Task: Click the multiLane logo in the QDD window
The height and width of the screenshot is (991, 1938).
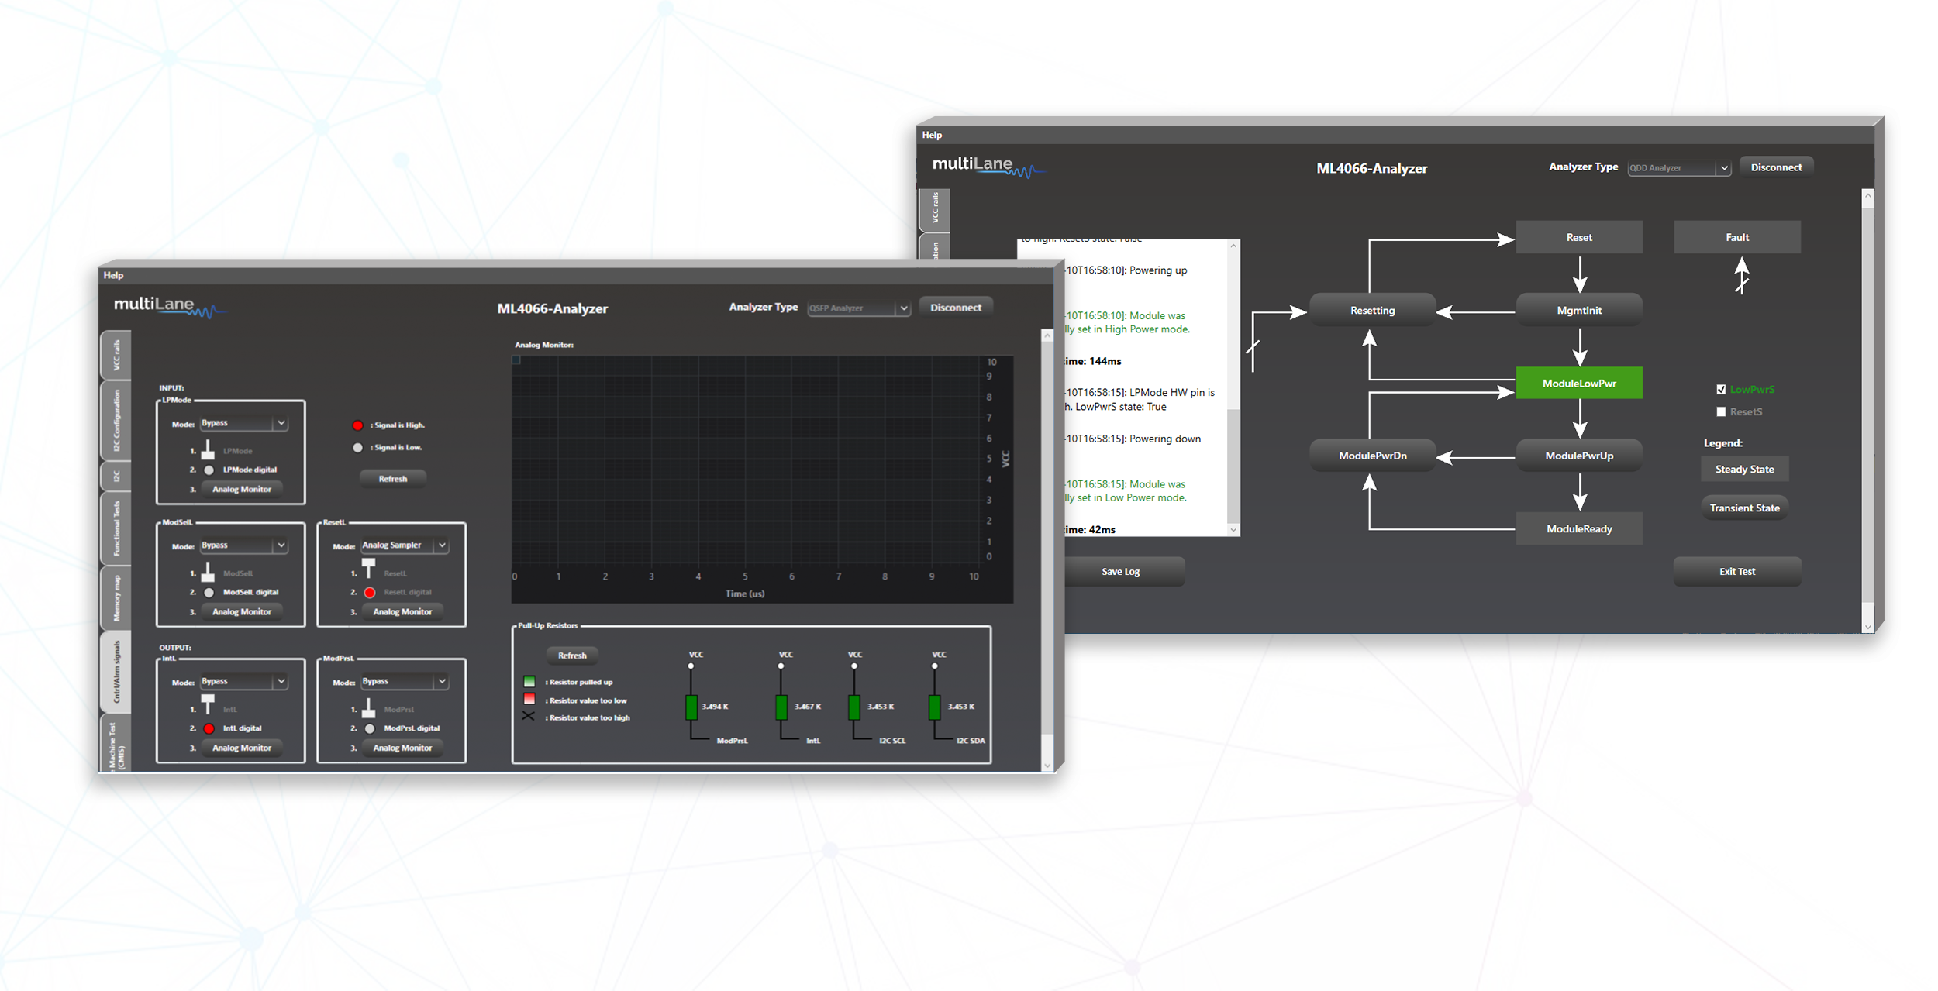Action: tap(988, 167)
